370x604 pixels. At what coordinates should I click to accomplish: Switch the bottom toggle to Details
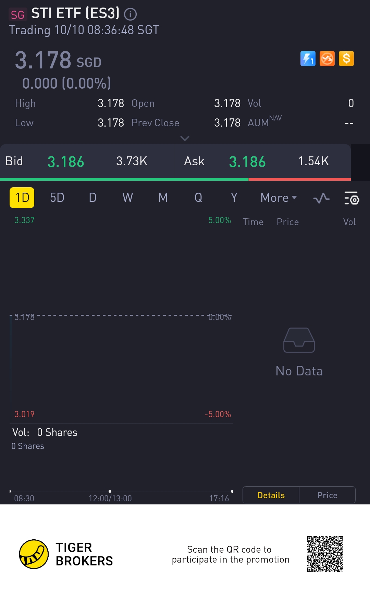tap(271, 495)
